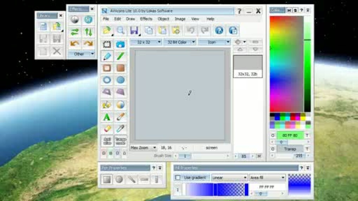Click the Transp color button
Viewport: 358px width, 201px height.
290,149
